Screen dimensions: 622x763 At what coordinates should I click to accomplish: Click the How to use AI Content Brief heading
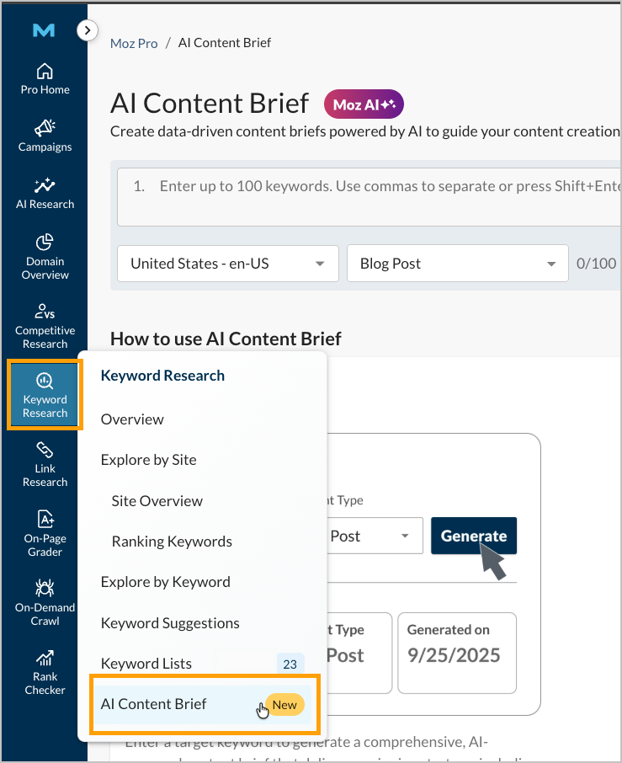[x=226, y=339]
